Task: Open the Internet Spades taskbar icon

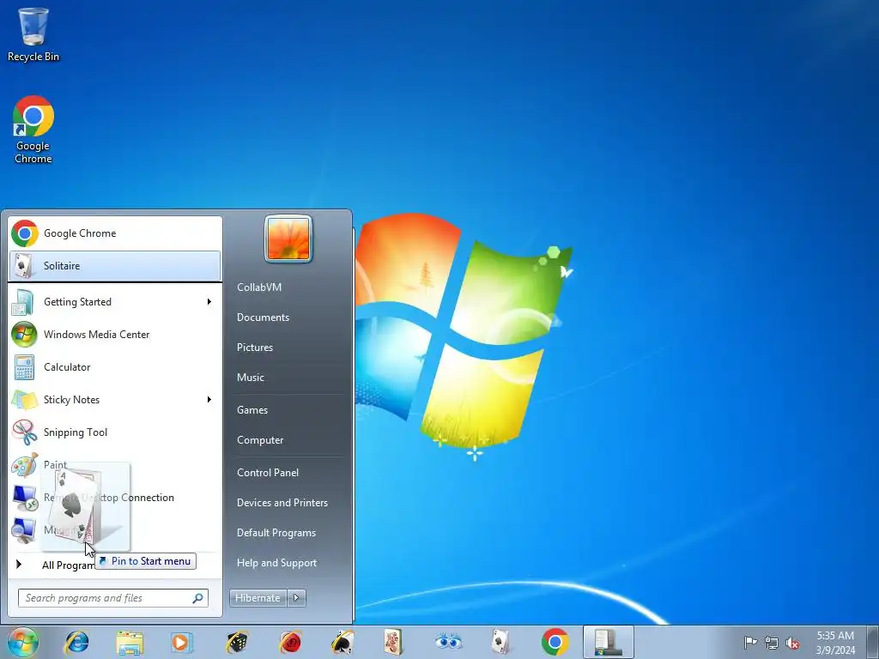Action: point(342,642)
